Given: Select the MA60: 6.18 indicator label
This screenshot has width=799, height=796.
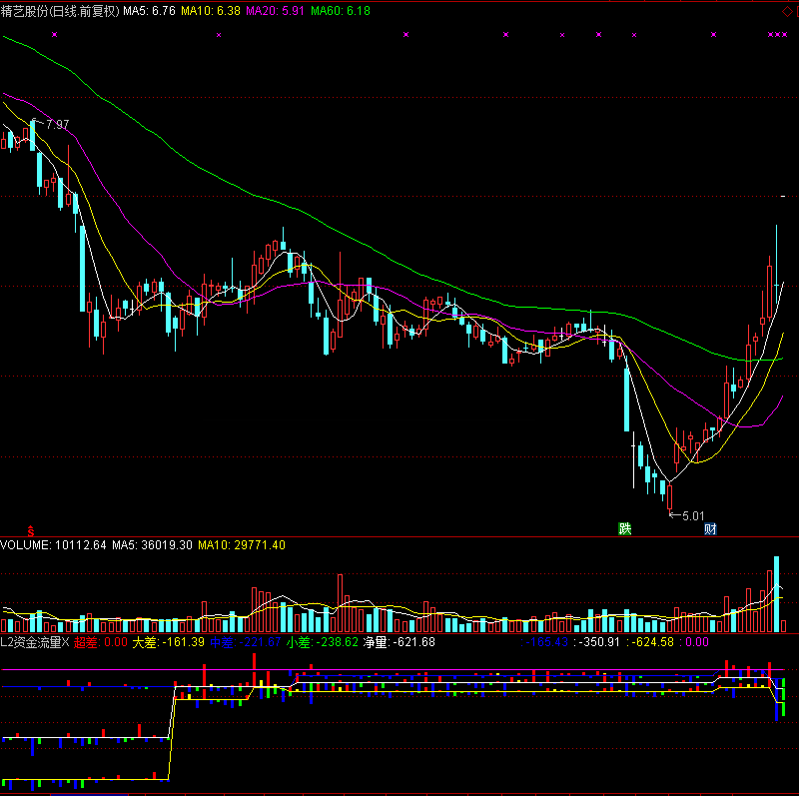Looking at the screenshot, I should pos(341,11).
